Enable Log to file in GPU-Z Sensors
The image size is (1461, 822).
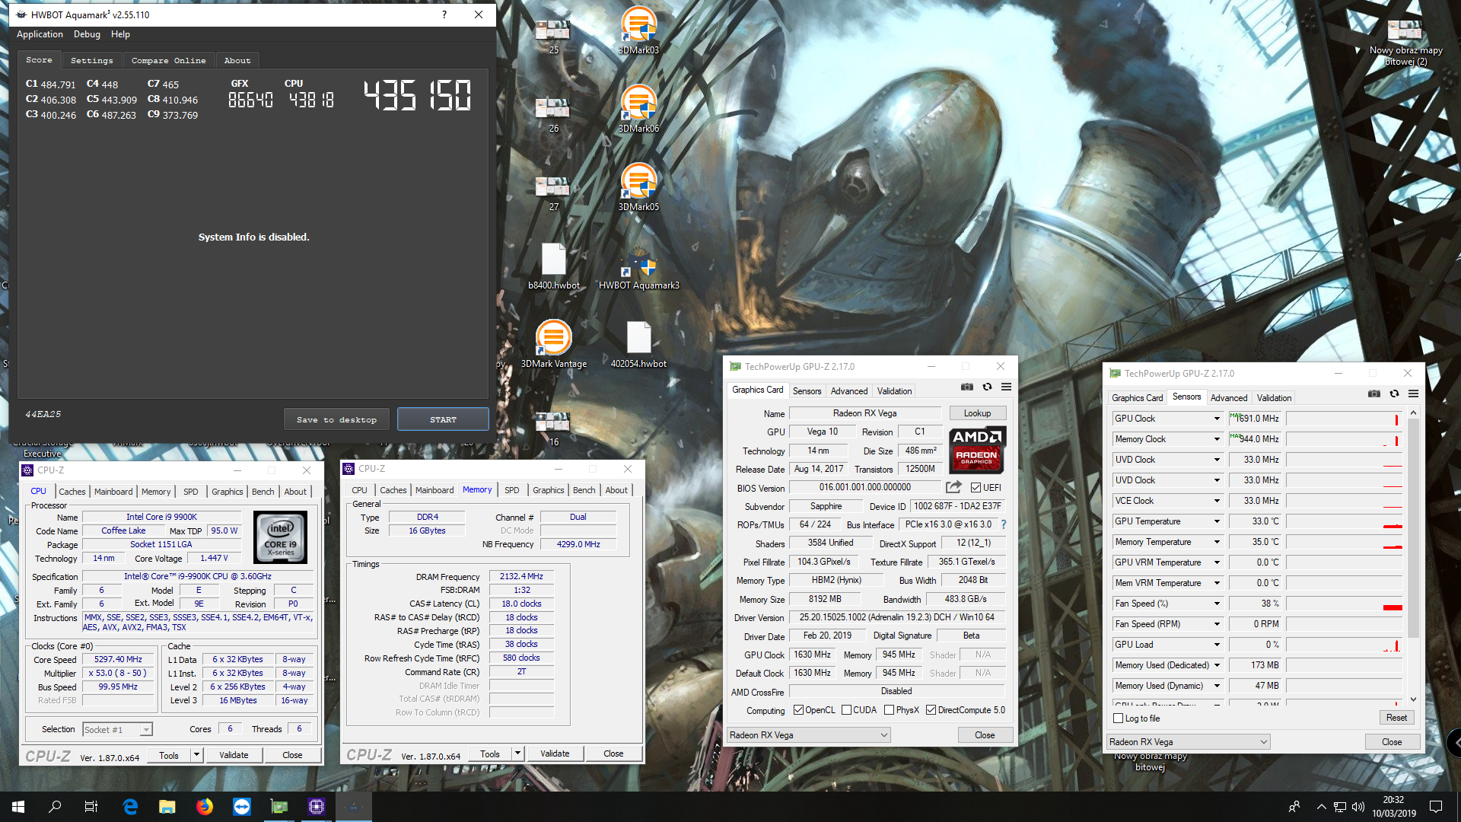point(1119,718)
